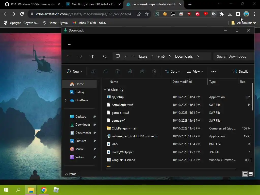The height and width of the screenshot is (195, 260).
Task: Open Yipcrypt Coyote bookmark
Action: (21, 23)
